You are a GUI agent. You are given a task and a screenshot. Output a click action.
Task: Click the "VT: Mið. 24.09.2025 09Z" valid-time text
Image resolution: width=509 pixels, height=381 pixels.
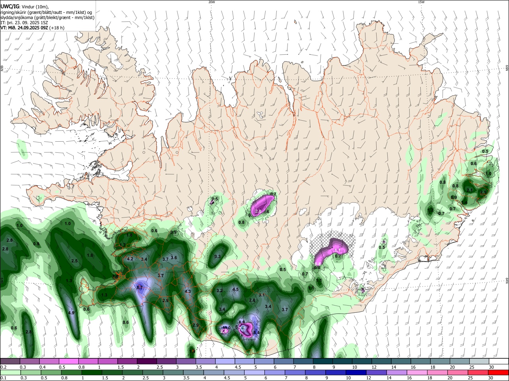[x=24, y=28]
